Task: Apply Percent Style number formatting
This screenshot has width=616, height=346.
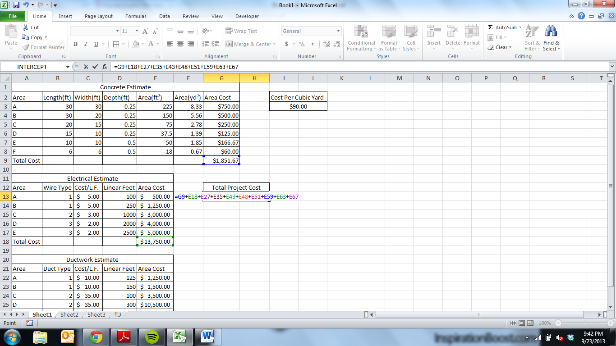Action: coord(301,44)
